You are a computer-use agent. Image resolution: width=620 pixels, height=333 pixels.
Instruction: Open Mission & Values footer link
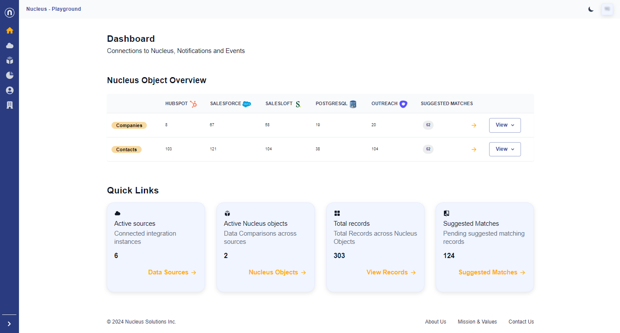477,322
